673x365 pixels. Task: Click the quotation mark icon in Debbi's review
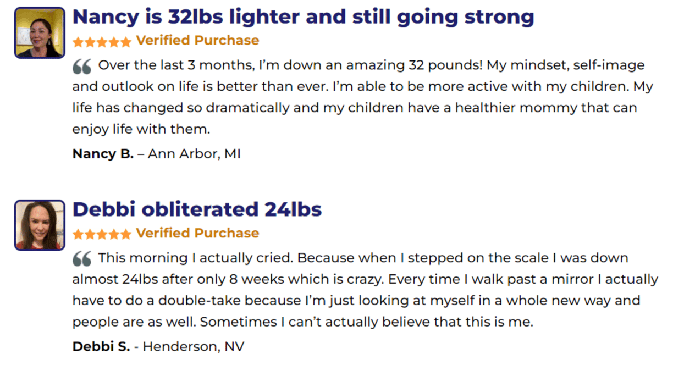coord(82,259)
